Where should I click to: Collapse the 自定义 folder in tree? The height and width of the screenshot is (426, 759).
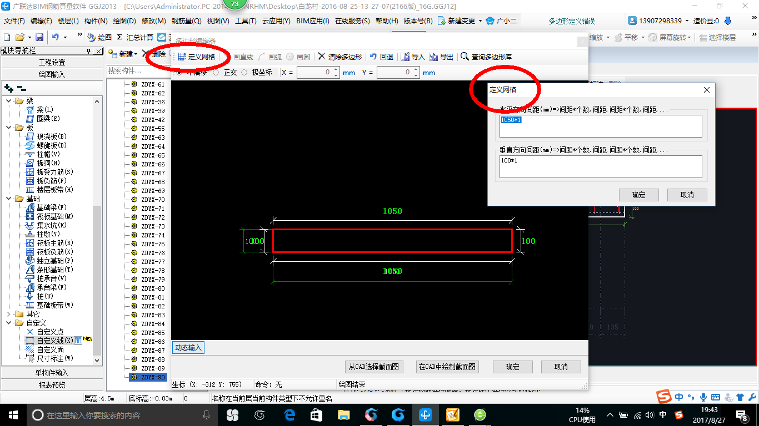pos(9,323)
